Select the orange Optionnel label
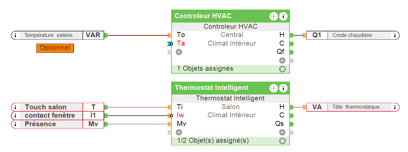The width and height of the screenshot is (408, 152). [x=55, y=48]
